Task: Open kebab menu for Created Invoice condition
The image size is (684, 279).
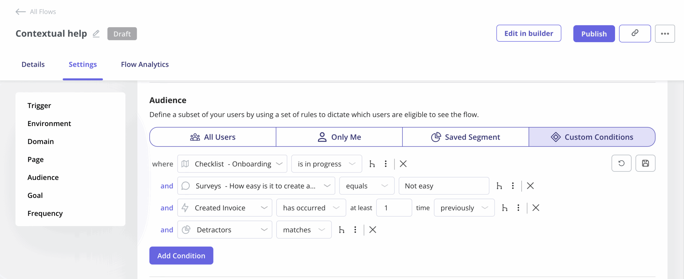Action: tap(518, 208)
